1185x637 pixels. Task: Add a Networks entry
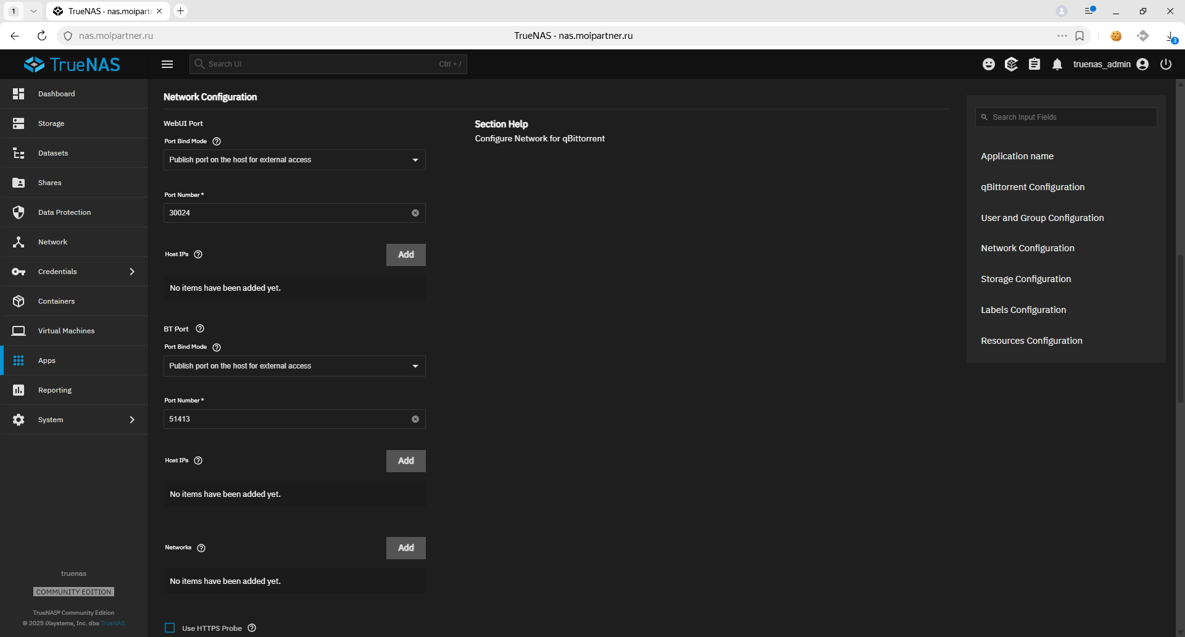405,548
